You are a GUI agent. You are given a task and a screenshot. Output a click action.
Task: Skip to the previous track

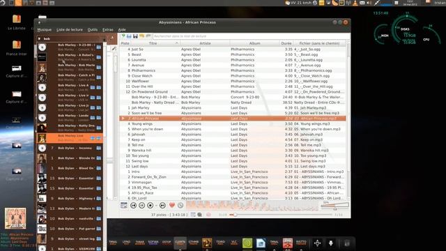pyautogui.click(x=133, y=206)
